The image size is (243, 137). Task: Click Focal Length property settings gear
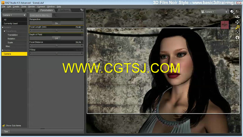click(82, 27)
